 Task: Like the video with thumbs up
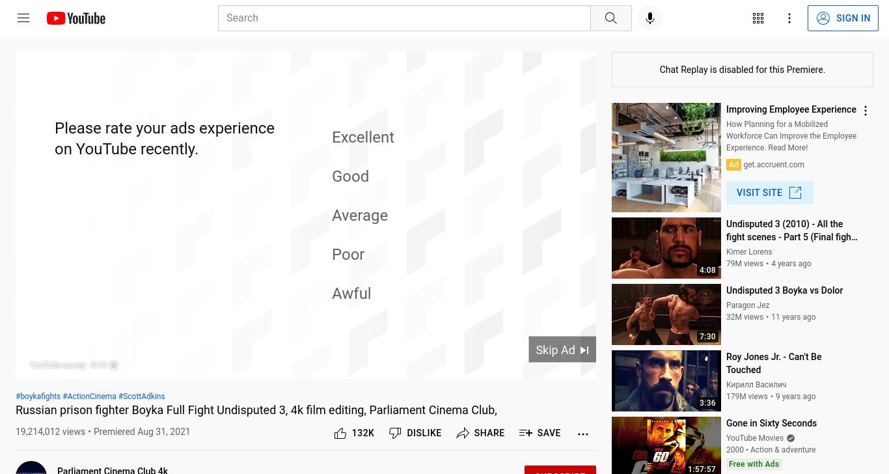tap(354, 433)
